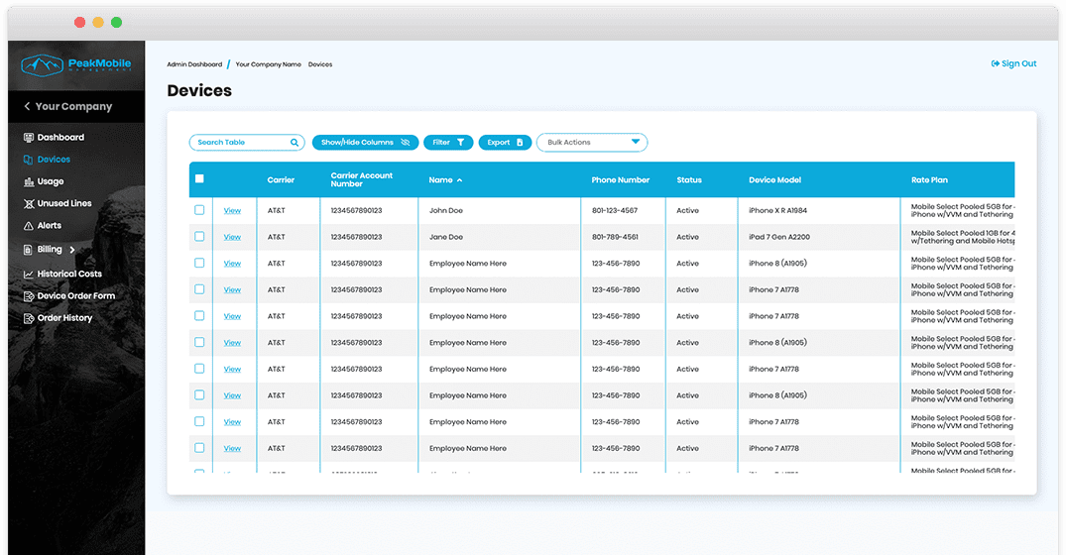Viewport: 1066px width, 555px height.
Task: Sort by Name column header
Action: (x=445, y=180)
